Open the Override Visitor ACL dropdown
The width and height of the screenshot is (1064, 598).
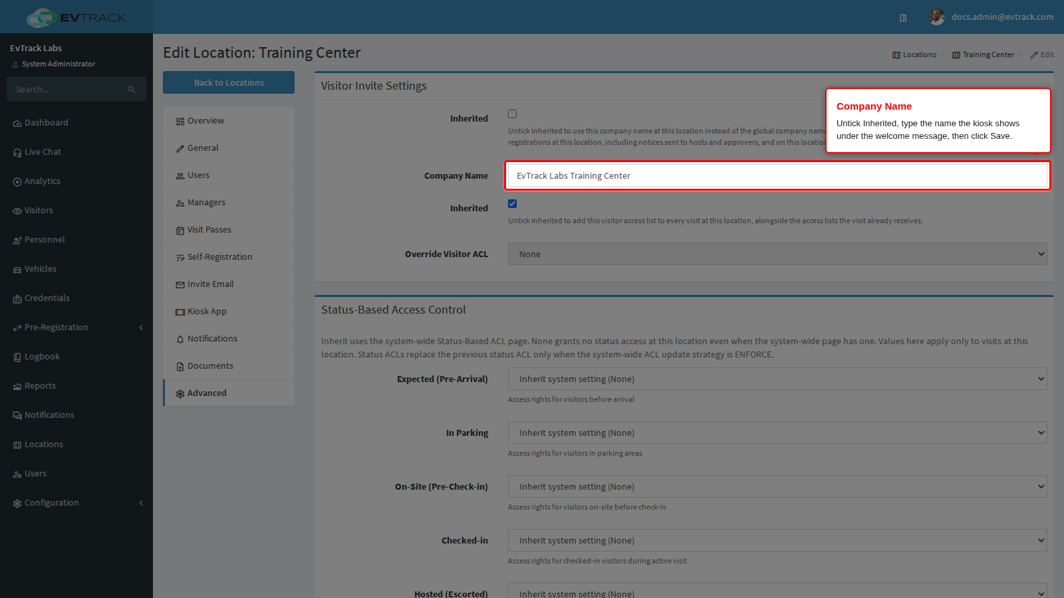coord(777,254)
